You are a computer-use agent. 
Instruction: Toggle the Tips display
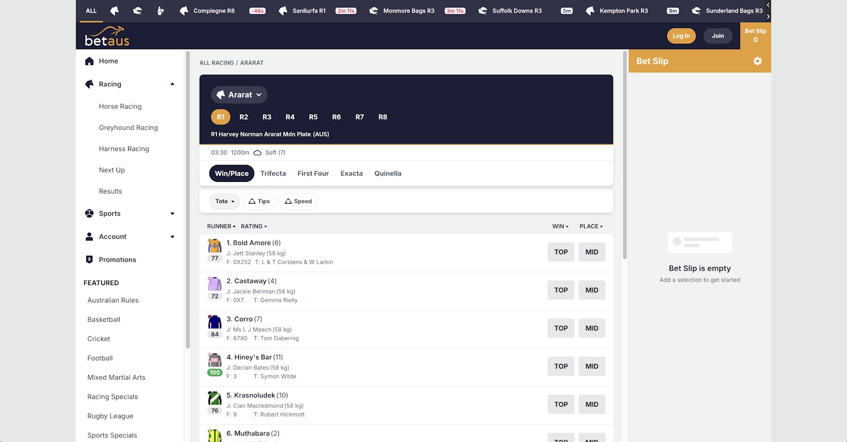tap(259, 201)
